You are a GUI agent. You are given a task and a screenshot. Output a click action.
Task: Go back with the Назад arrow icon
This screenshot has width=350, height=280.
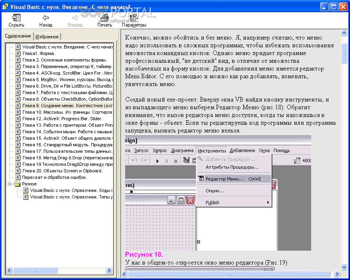click(x=45, y=18)
